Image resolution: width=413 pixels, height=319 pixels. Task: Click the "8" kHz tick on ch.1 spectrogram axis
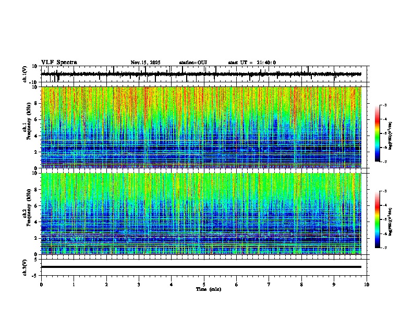(37, 103)
